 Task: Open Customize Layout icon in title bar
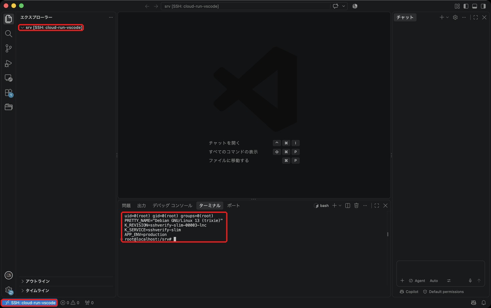pos(457,6)
